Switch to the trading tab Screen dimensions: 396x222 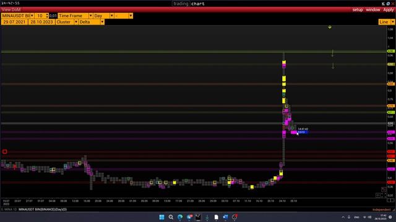pos(181,4)
